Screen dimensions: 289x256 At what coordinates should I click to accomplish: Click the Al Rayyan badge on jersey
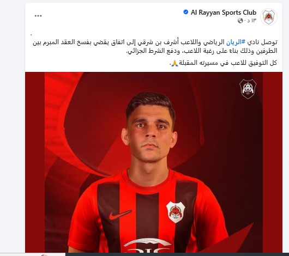tap(176, 212)
